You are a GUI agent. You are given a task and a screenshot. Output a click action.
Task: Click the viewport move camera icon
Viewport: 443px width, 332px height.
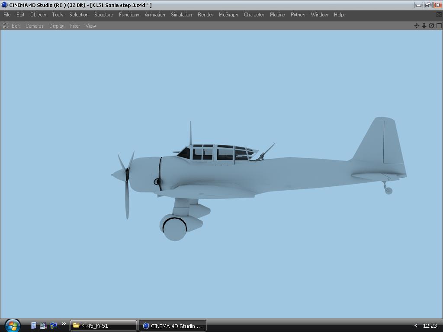[x=417, y=26]
